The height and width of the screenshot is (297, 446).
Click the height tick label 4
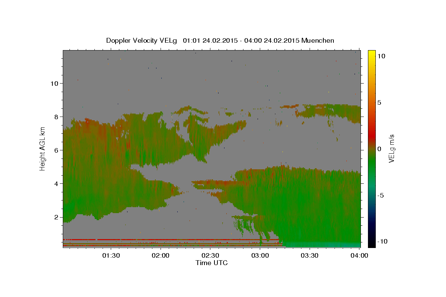pos(57,184)
